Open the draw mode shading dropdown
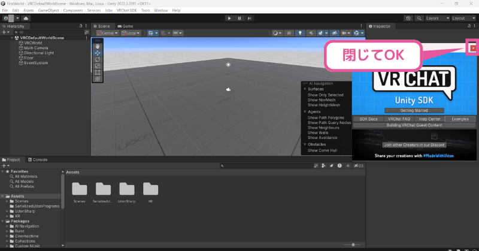The image size is (479, 251). 277,33
